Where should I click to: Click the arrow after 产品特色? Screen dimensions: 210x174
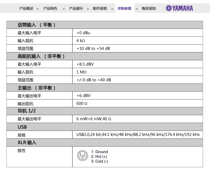click(x=64, y=9)
